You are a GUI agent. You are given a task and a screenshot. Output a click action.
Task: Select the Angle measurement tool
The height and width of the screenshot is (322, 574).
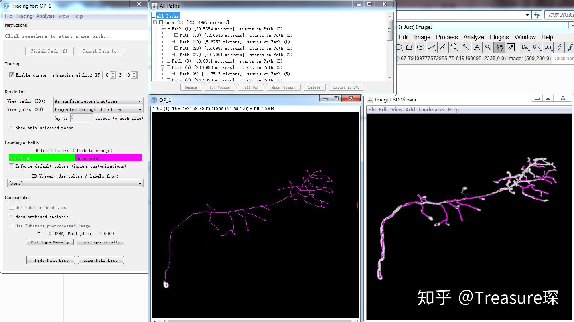tap(442, 47)
